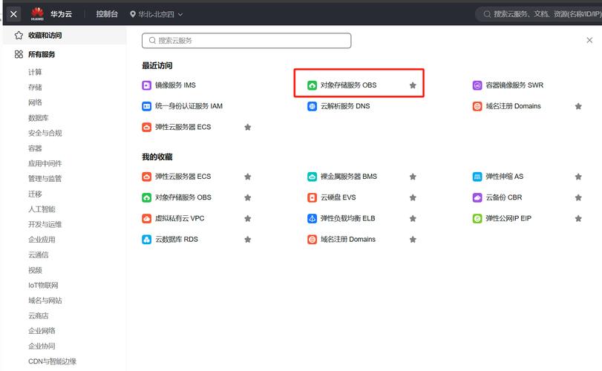The width and height of the screenshot is (602, 371).
Task: Click the 云数据库 RDS icon
Action: pos(147,240)
